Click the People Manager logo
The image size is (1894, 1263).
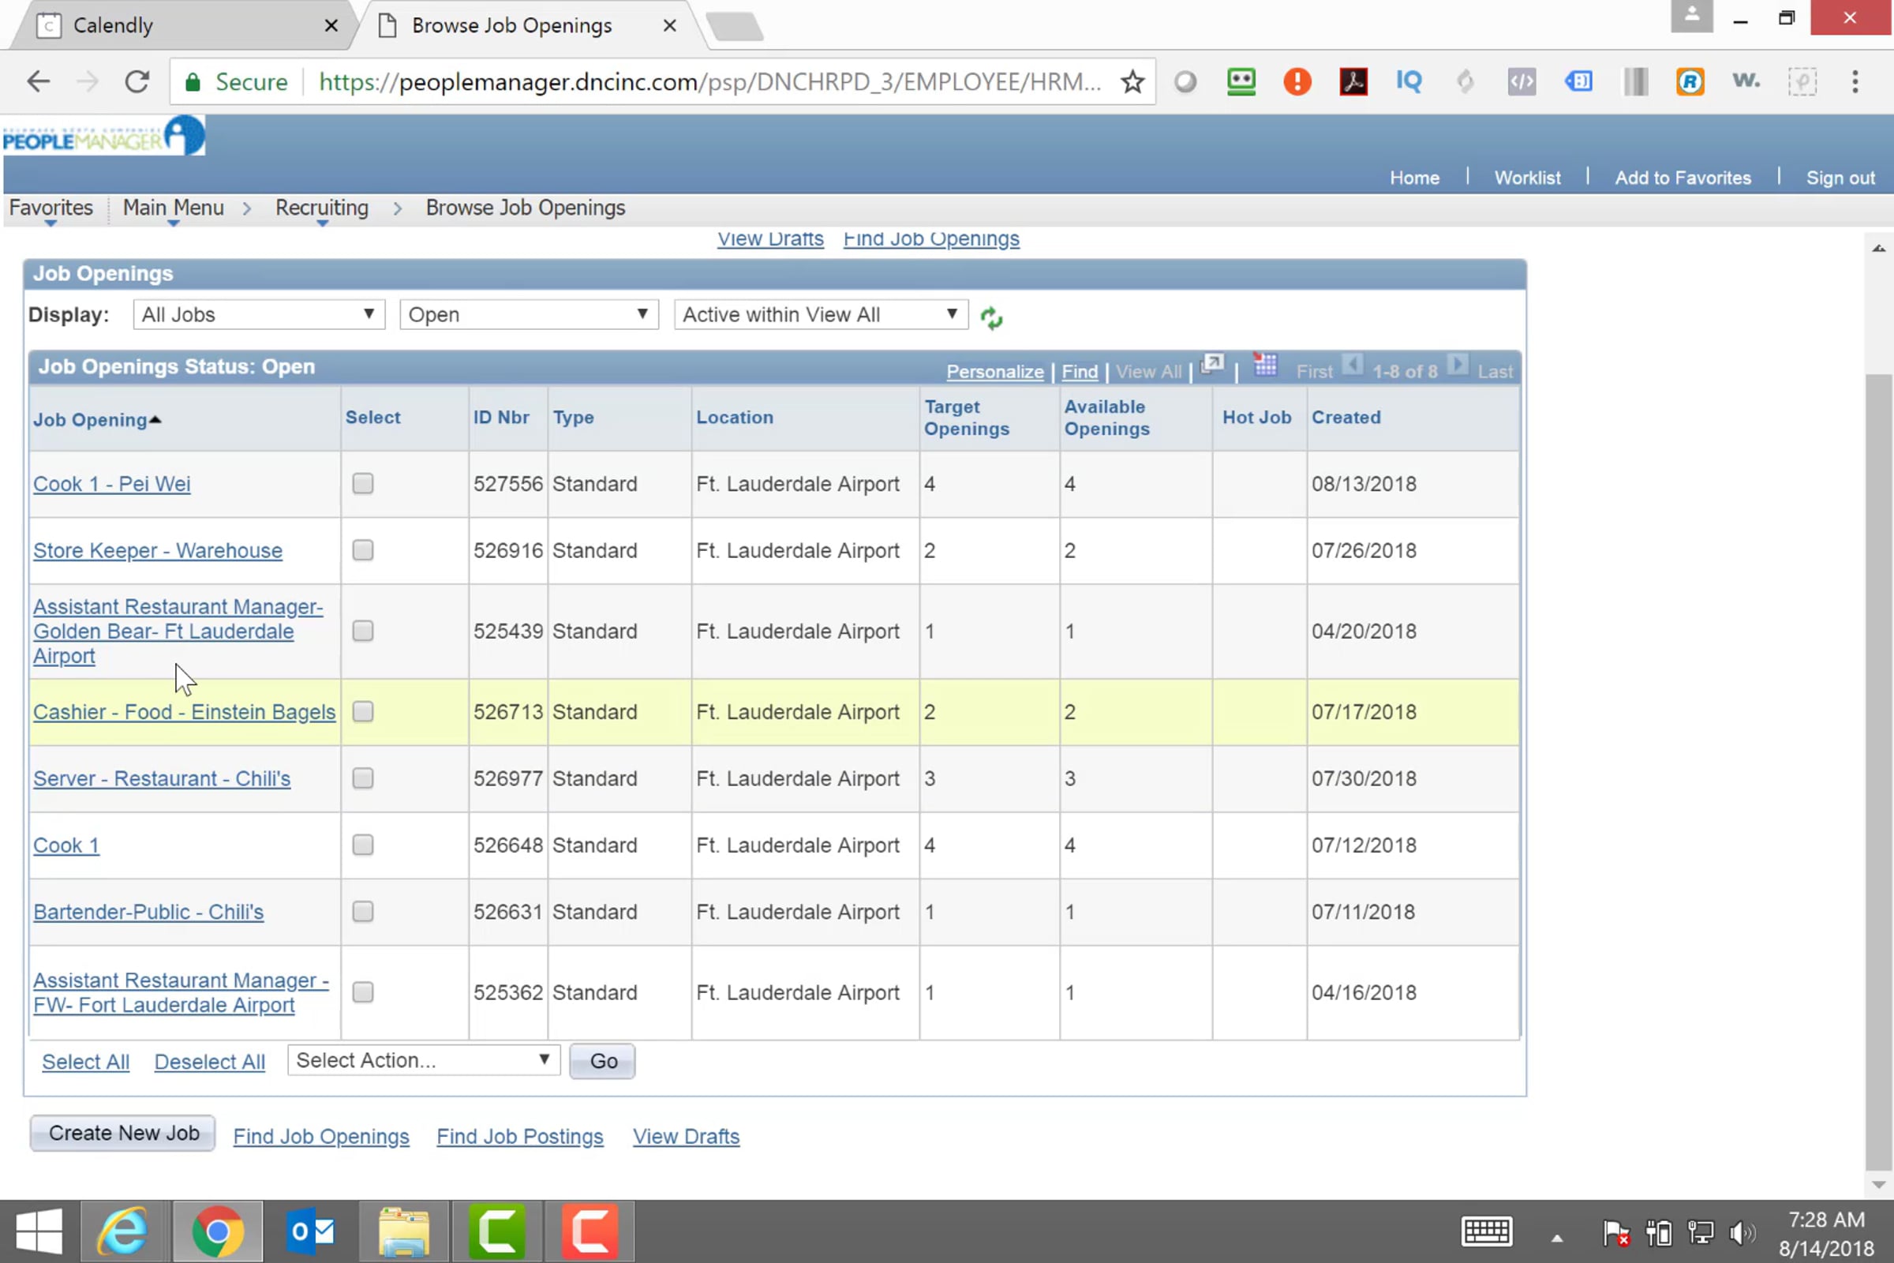(103, 137)
